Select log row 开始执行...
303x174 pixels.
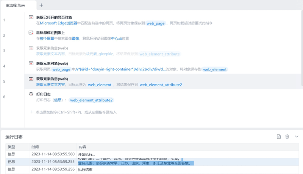point(152,154)
